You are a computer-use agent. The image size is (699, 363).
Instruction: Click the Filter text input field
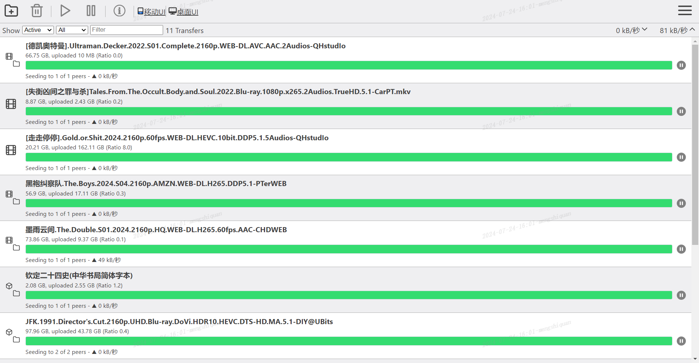[126, 30]
